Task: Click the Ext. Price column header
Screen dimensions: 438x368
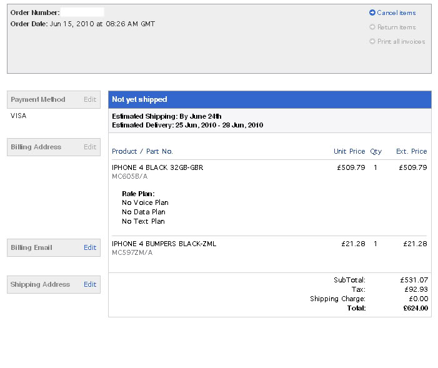Action: 411,151
